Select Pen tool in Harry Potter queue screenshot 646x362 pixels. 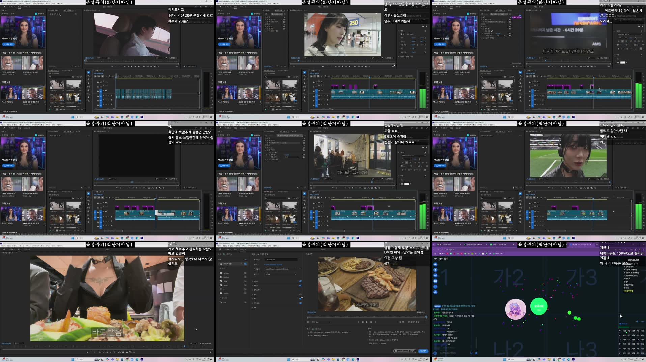point(304,211)
